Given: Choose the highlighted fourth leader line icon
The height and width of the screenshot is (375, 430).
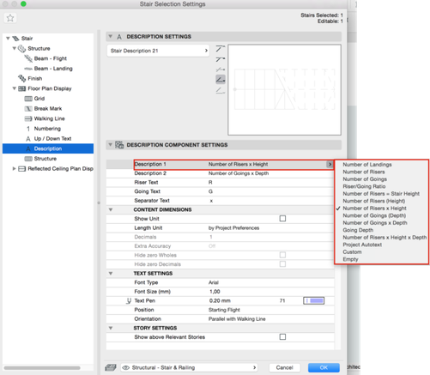Looking at the screenshot, I should point(221,80).
